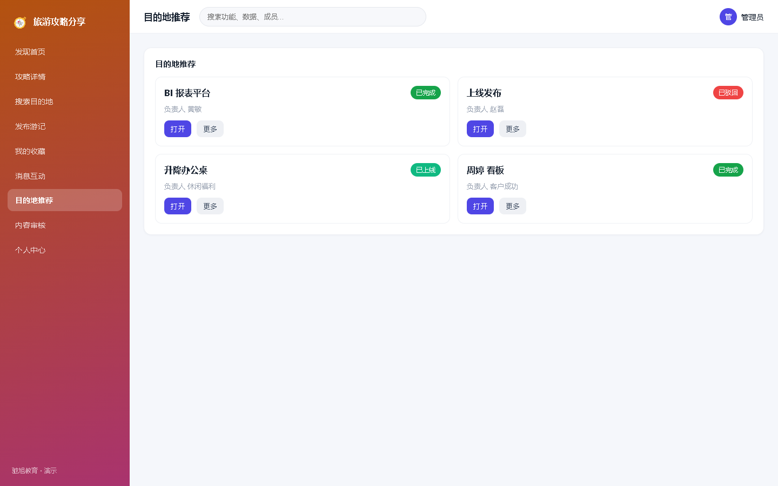Click the search input field

313,17
